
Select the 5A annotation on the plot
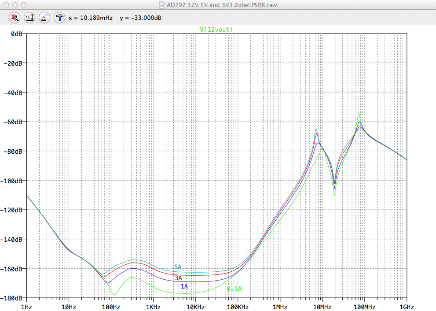[178, 267]
